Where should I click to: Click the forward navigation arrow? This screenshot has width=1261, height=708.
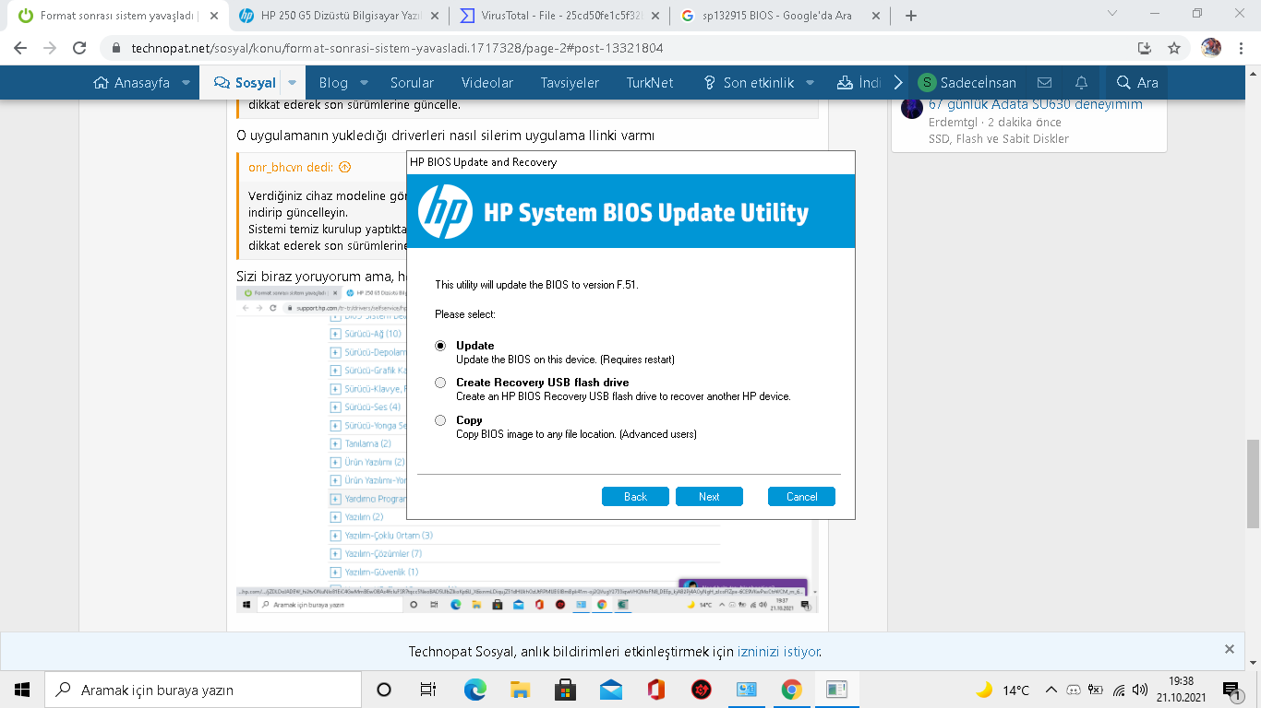(x=50, y=48)
